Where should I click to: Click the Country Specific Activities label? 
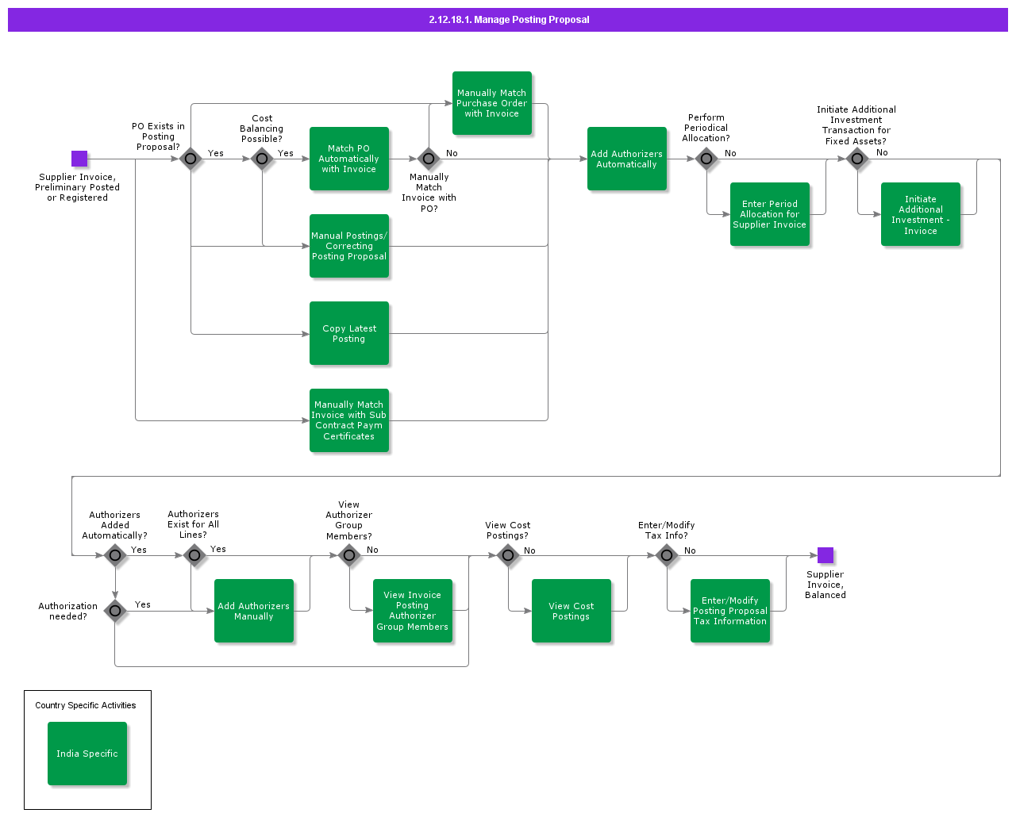(x=86, y=705)
